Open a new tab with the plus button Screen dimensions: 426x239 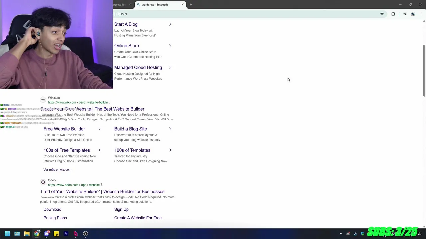click(x=191, y=5)
